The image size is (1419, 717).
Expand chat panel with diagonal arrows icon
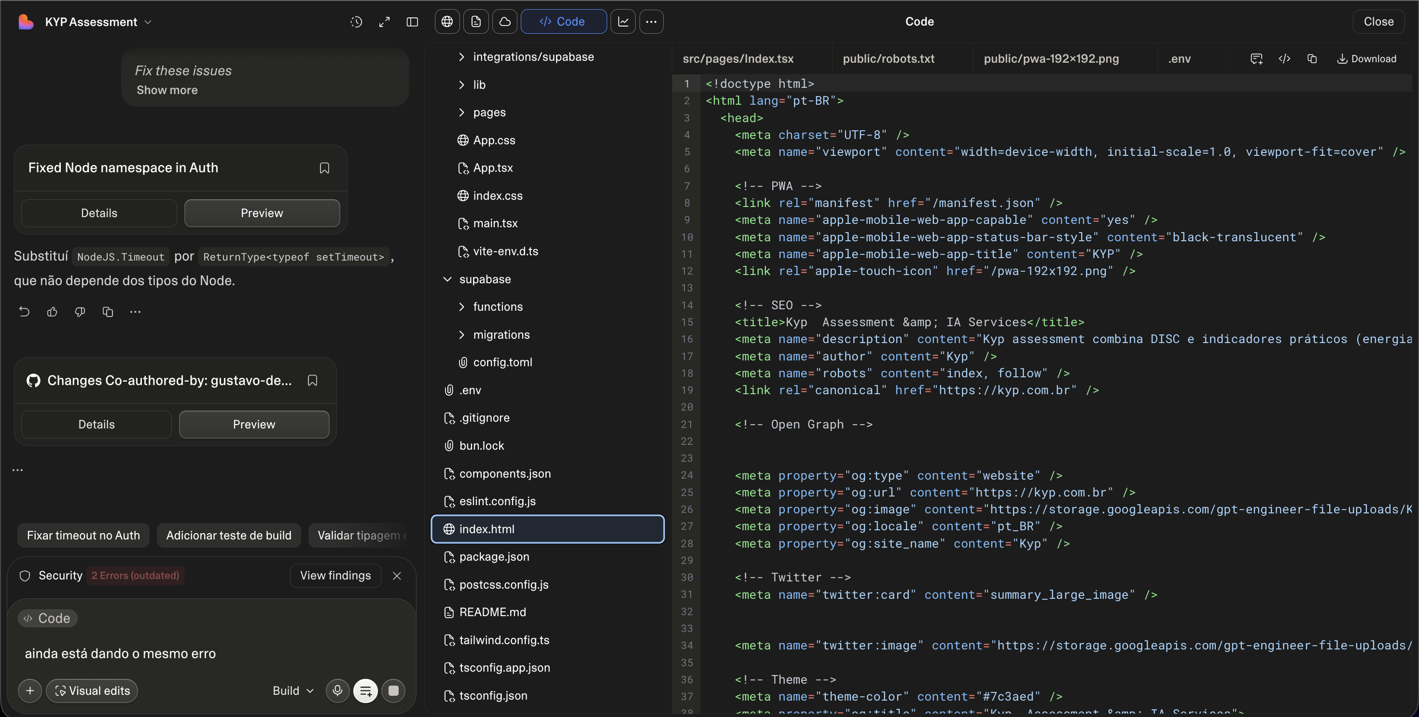385,22
